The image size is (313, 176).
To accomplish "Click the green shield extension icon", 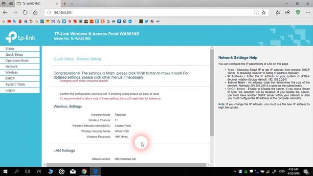I will tap(298, 12).
